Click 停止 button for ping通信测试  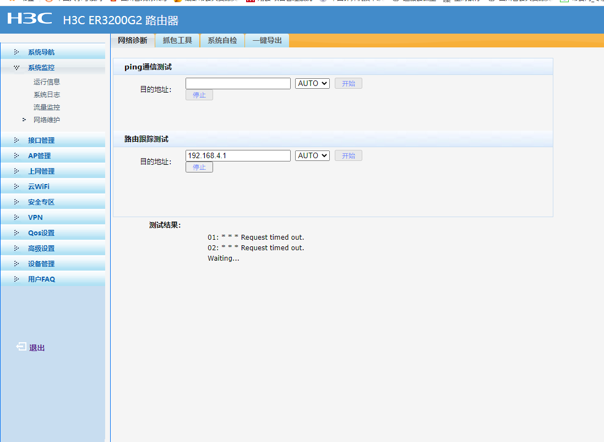(199, 95)
